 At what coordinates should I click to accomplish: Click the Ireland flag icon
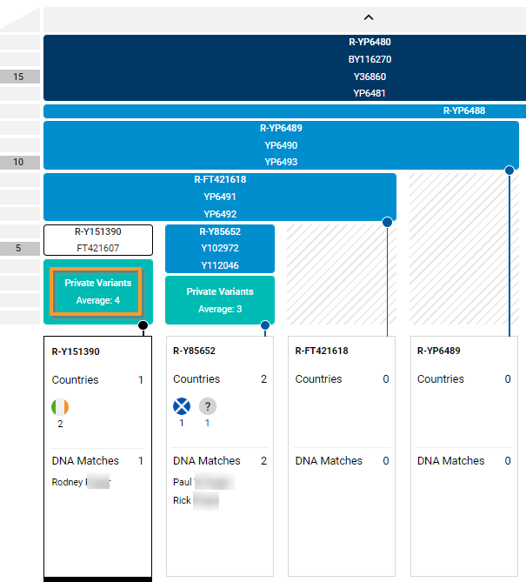(x=60, y=406)
